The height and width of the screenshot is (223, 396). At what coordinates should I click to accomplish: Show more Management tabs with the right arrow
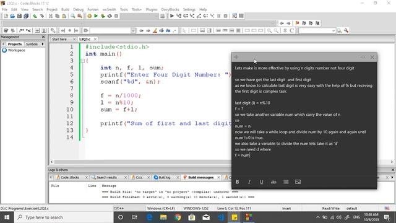tap(43, 44)
